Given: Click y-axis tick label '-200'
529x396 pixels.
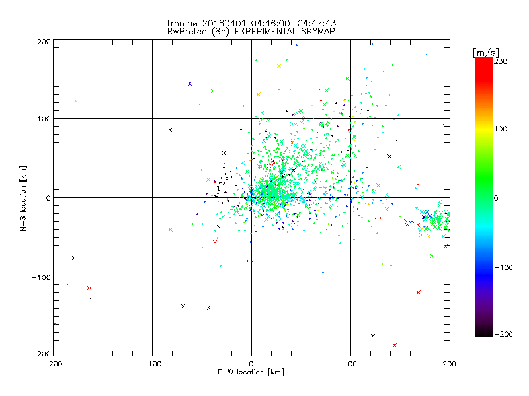Looking at the screenshot, I should (x=41, y=354).
